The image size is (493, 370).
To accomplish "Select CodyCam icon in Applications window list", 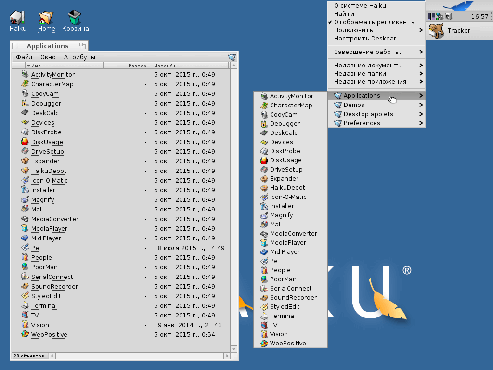I will coord(25,93).
